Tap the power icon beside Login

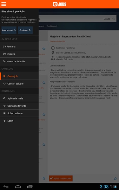4,121
